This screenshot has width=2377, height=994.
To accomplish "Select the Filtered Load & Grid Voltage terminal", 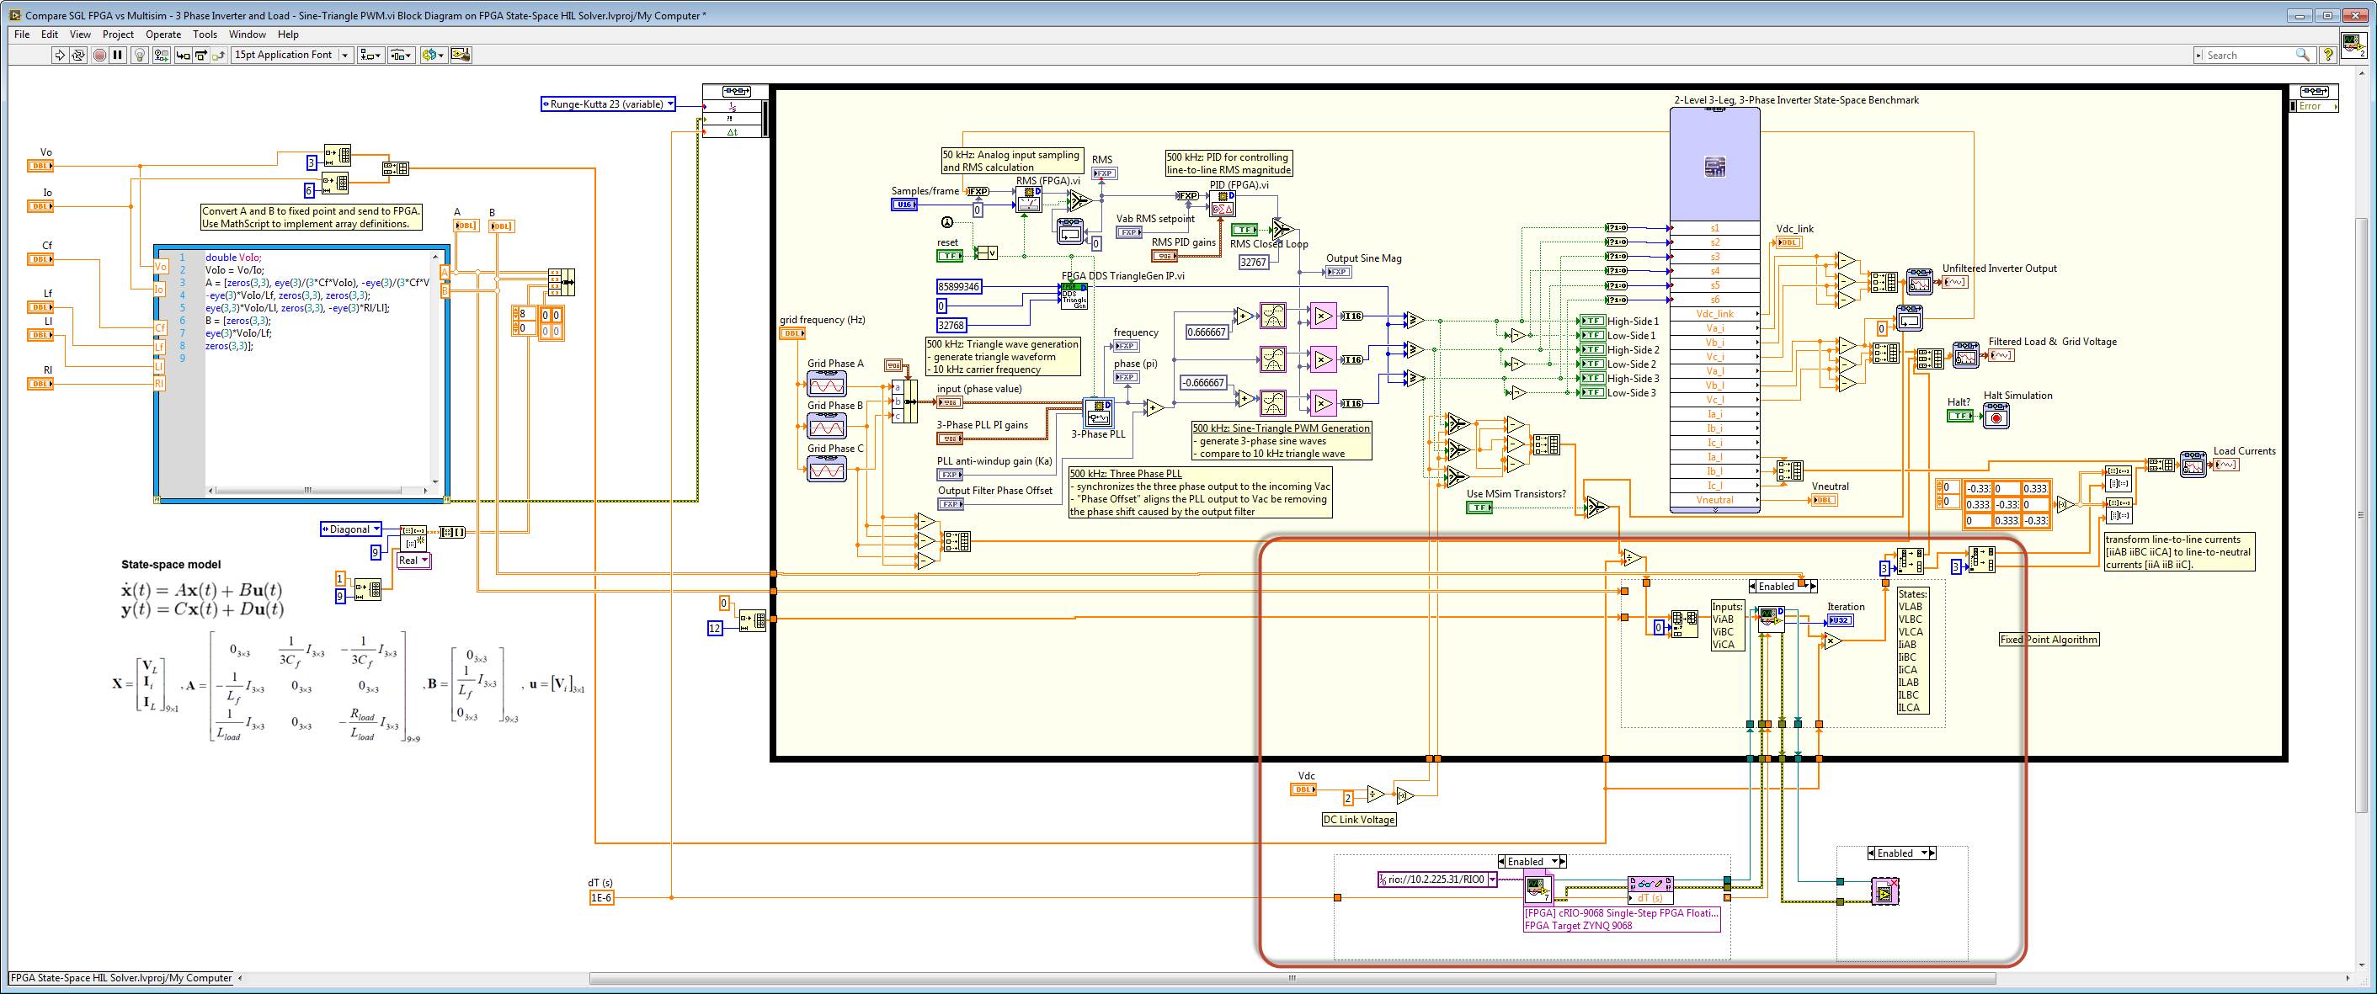I will tap(2001, 355).
